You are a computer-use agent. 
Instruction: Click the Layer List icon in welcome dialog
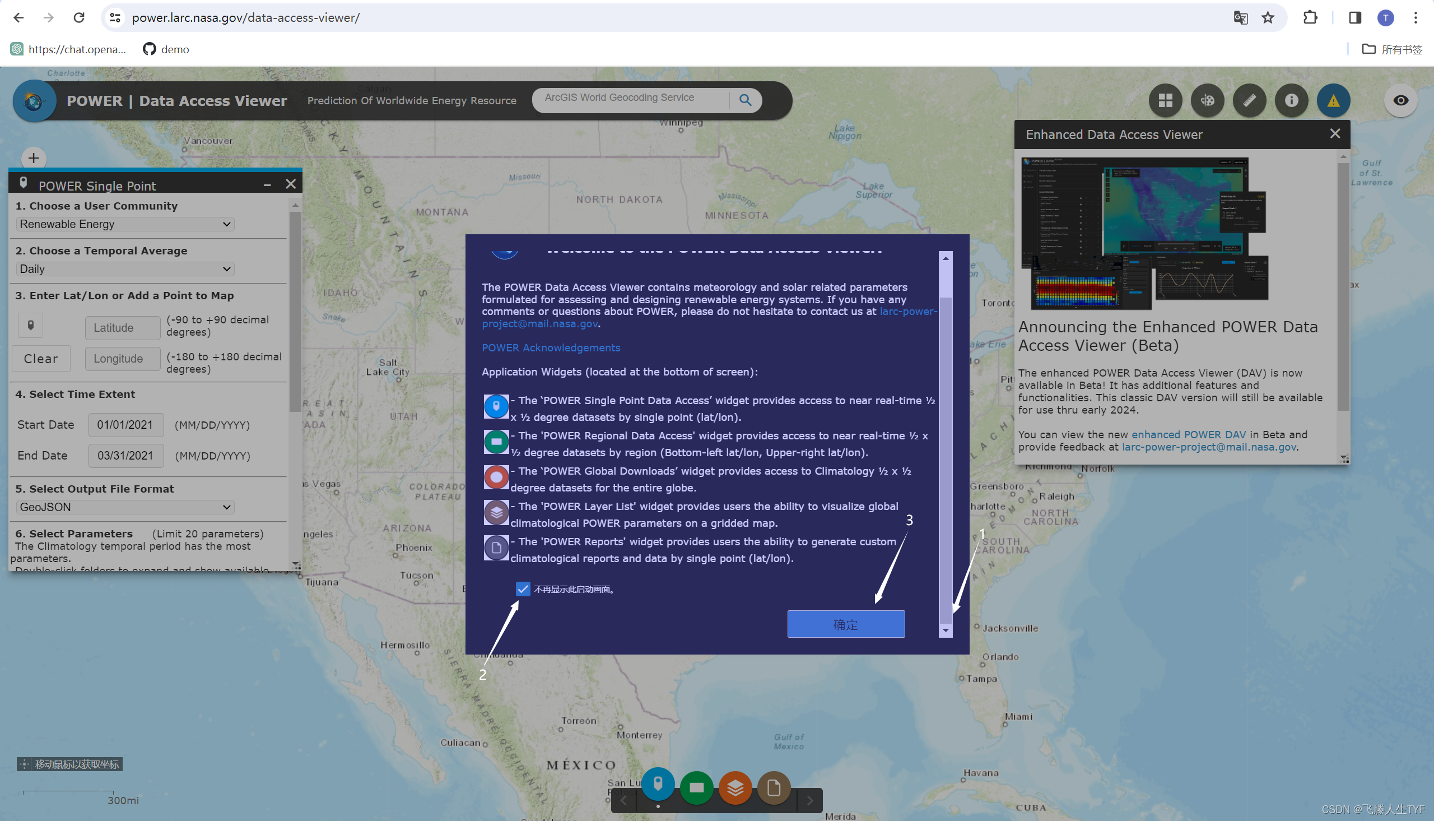(x=496, y=512)
